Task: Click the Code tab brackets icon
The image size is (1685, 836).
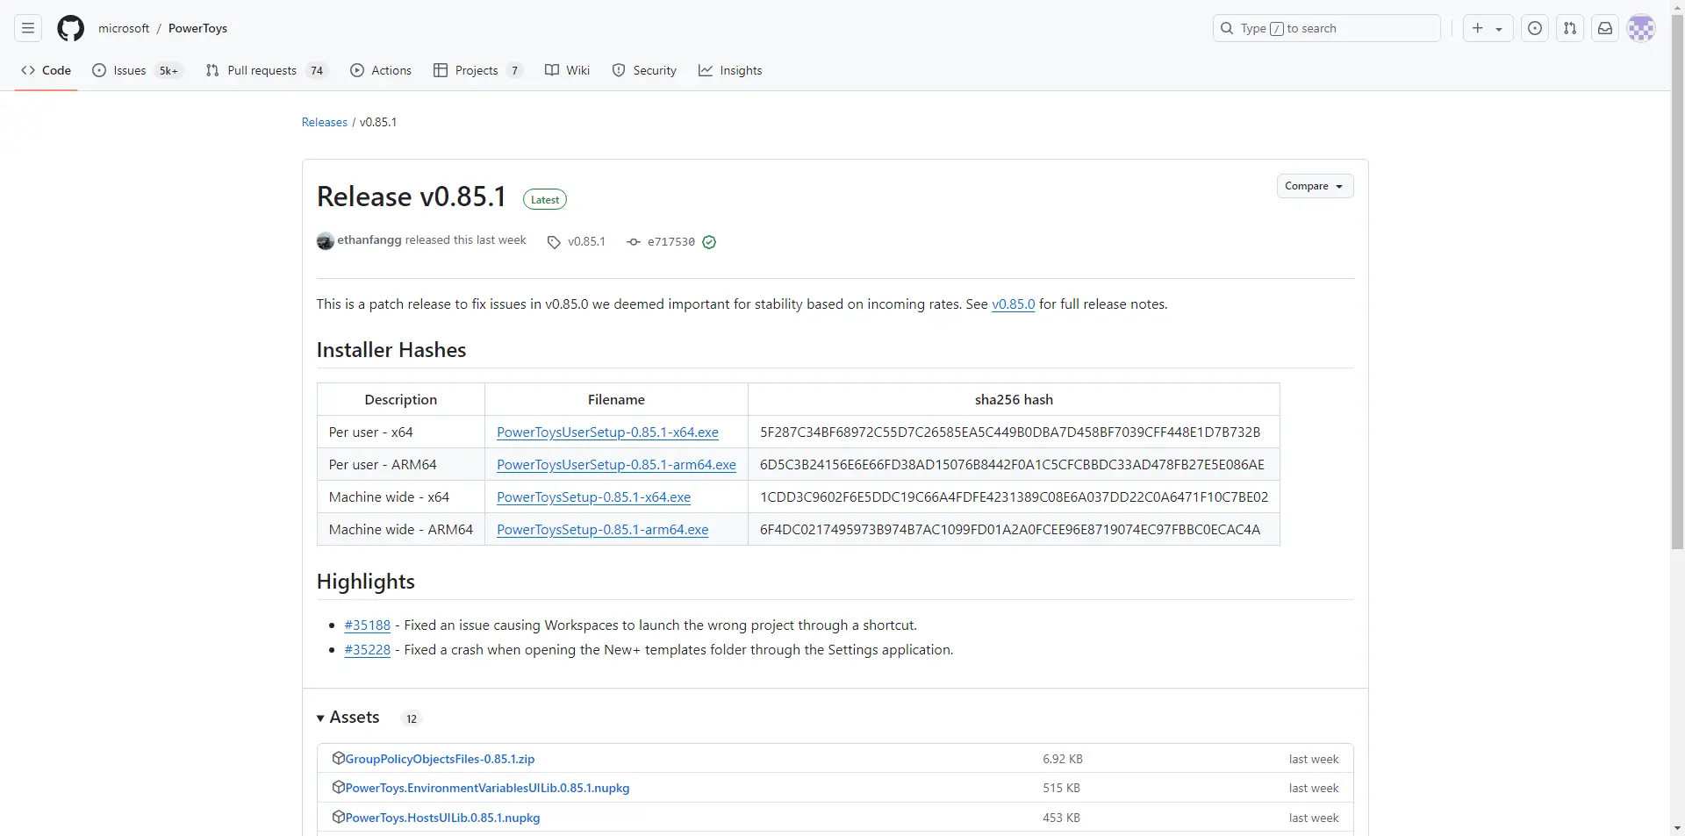Action: click(28, 70)
